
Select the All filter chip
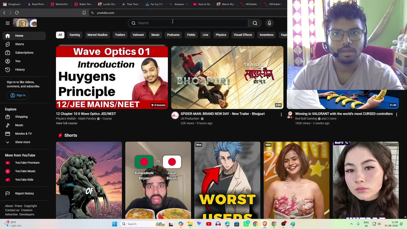click(x=60, y=35)
